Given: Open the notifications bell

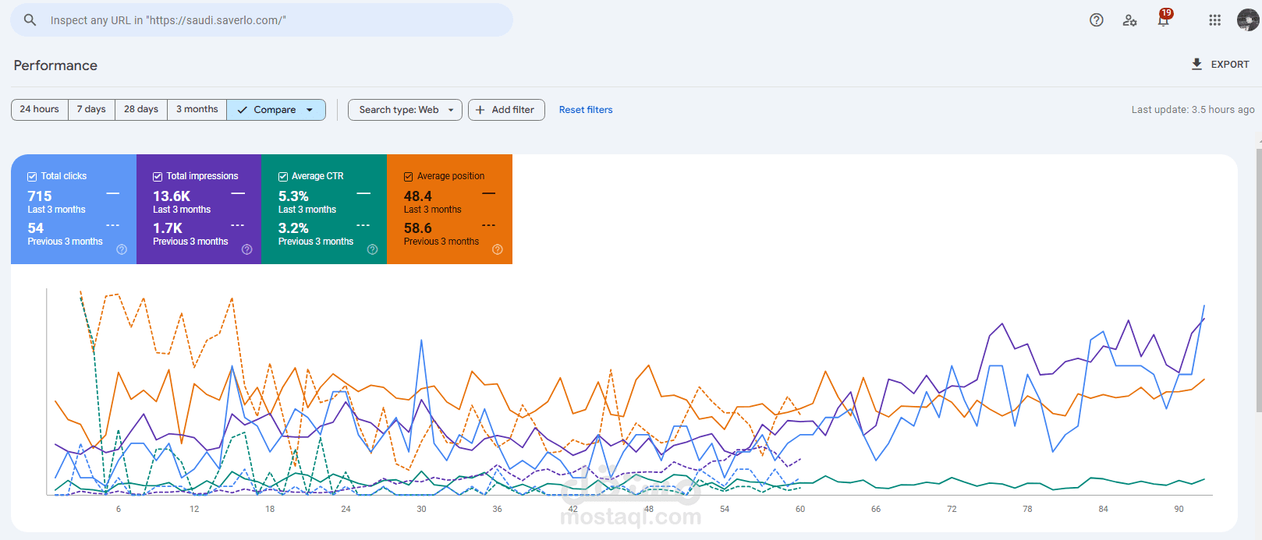Looking at the screenshot, I should coord(1163,20).
